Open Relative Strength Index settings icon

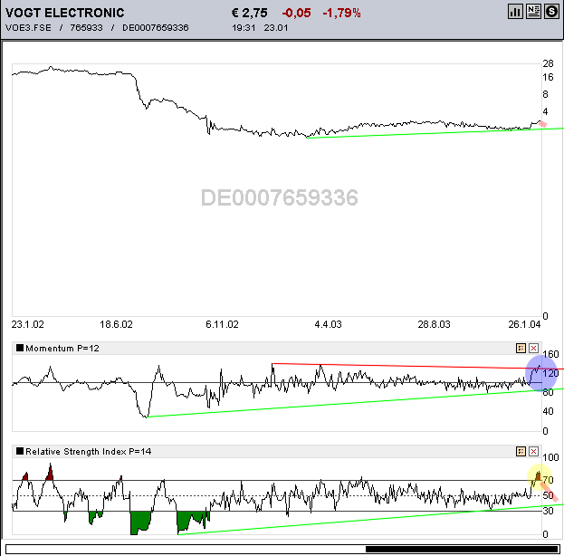click(x=521, y=451)
